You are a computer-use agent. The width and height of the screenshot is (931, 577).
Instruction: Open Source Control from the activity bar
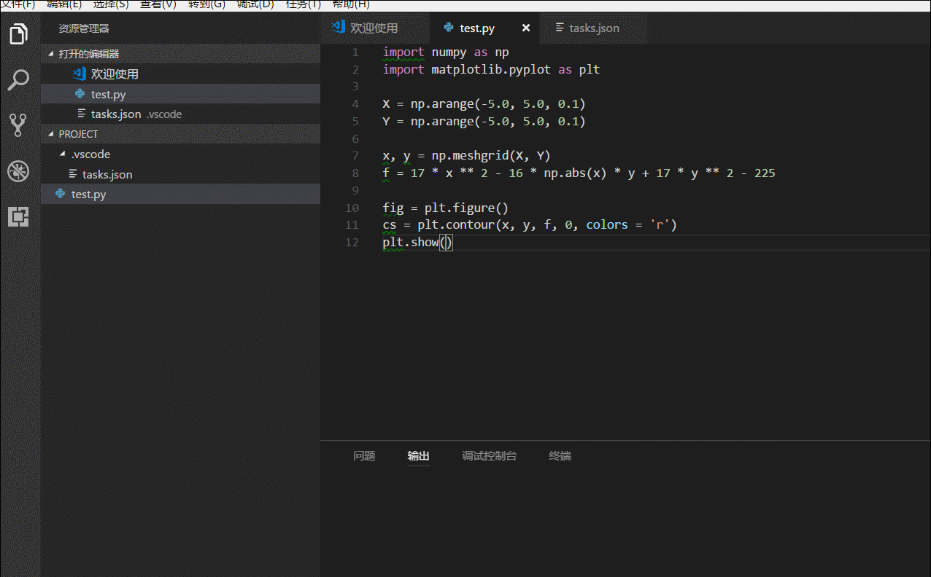point(18,125)
